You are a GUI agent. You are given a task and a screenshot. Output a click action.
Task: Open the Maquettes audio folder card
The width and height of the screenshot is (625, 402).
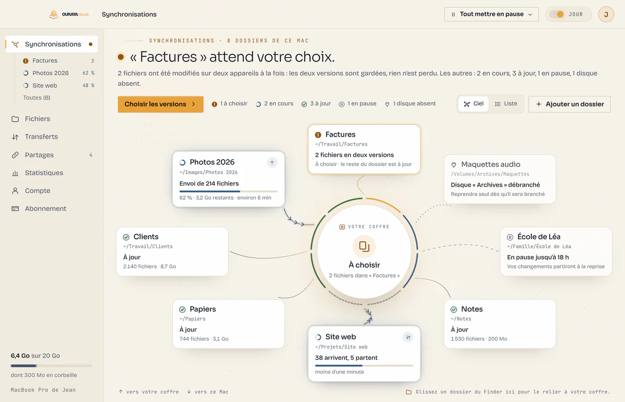pos(500,179)
